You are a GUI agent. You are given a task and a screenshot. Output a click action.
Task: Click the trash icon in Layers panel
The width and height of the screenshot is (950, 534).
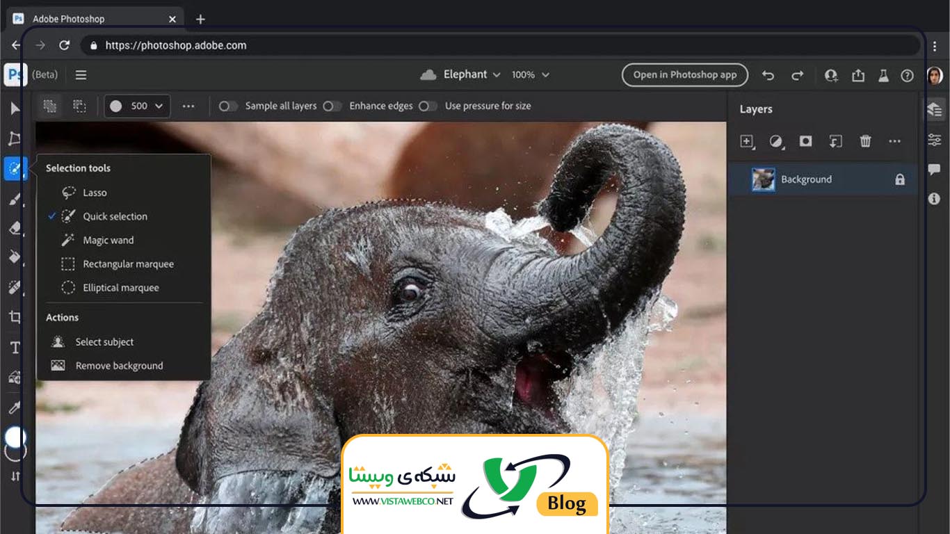point(865,141)
